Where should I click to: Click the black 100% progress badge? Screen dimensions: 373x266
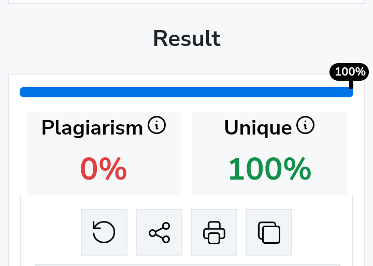(x=350, y=72)
